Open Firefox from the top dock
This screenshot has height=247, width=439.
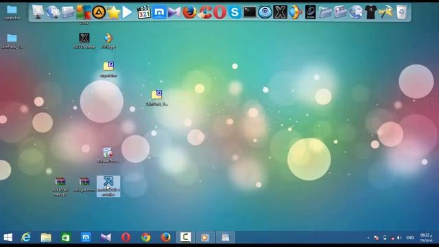(x=189, y=12)
